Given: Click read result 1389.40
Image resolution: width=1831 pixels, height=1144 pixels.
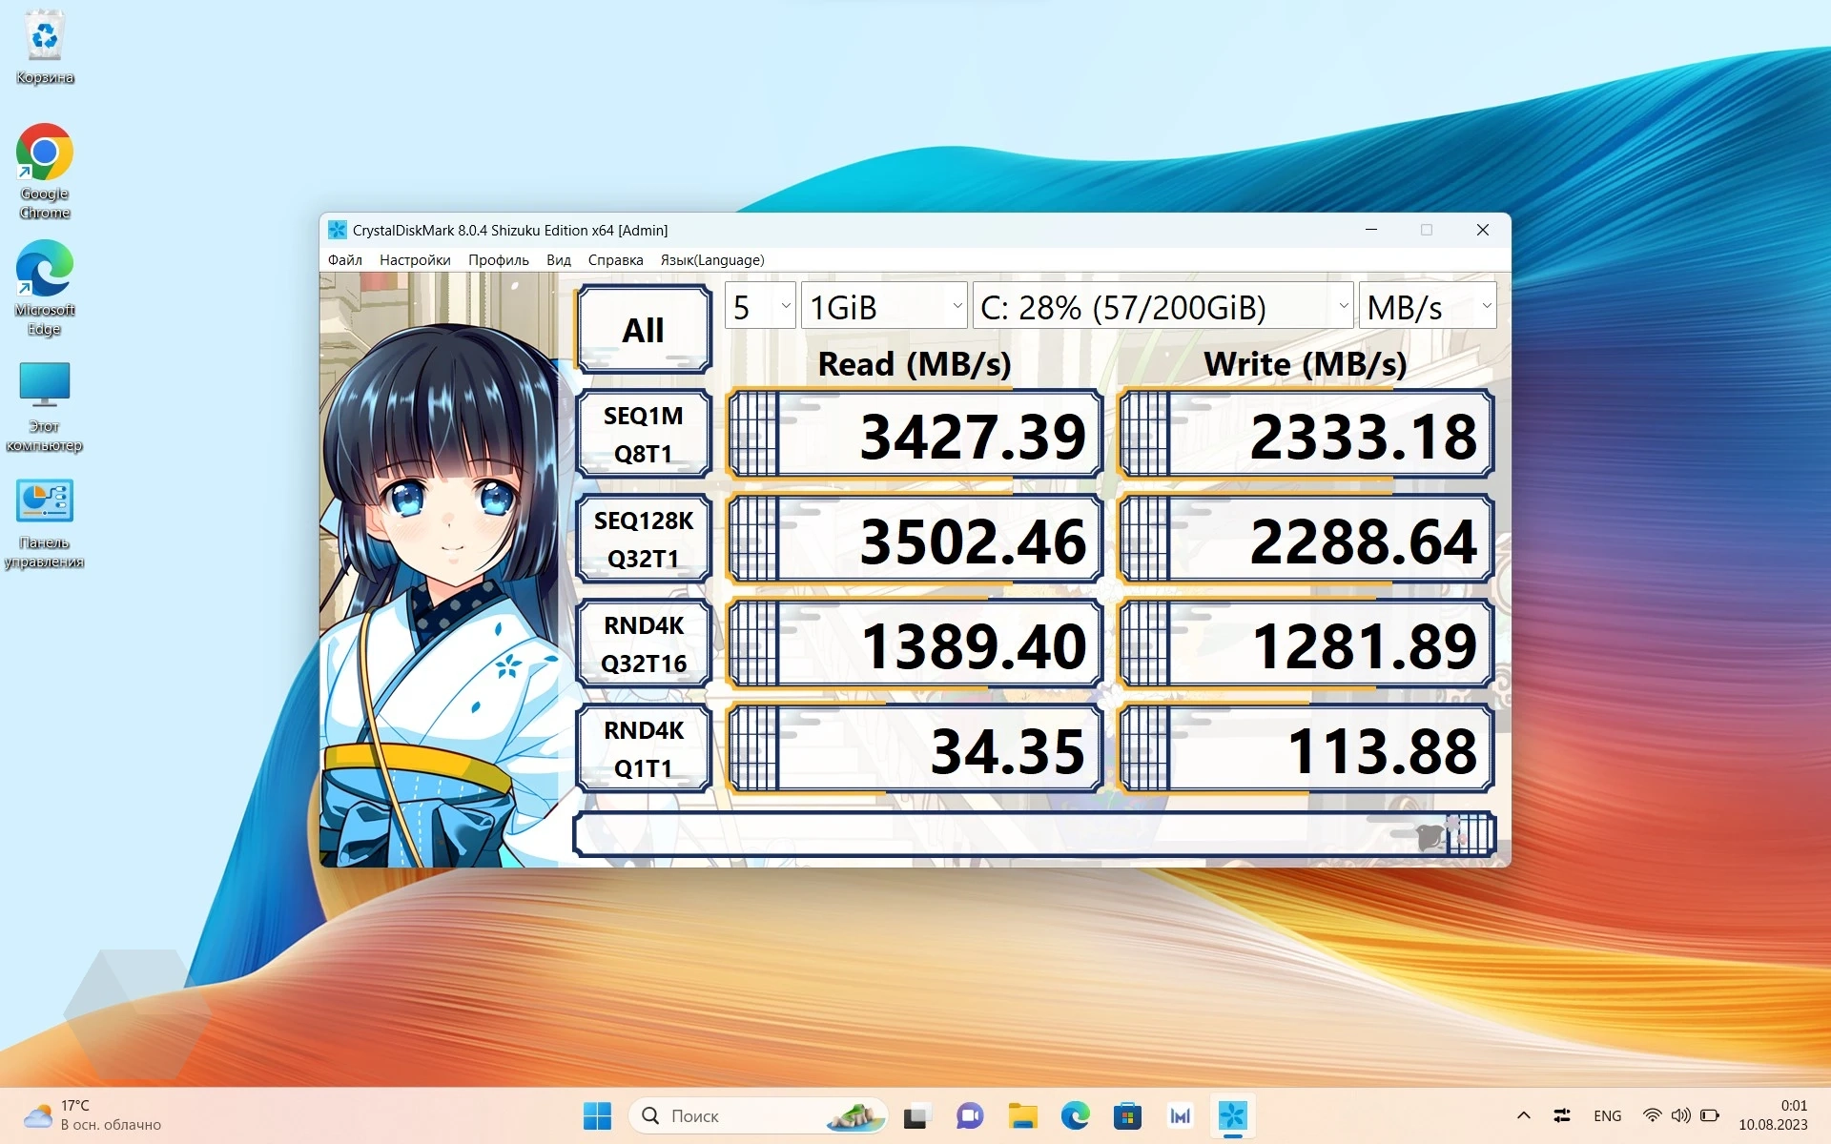Looking at the screenshot, I should (915, 644).
